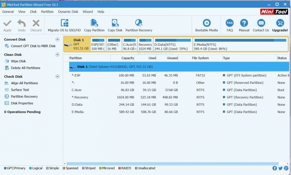
Task: Select the D:Data(NTFS) block in the disk map
Action: 173,44
